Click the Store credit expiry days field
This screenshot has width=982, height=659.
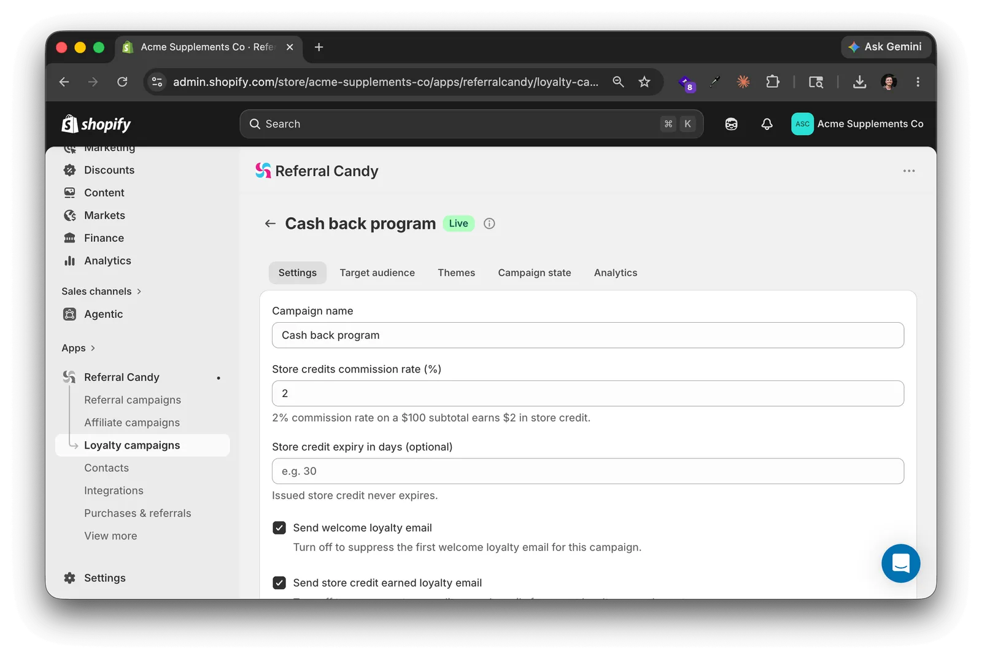coord(588,471)
